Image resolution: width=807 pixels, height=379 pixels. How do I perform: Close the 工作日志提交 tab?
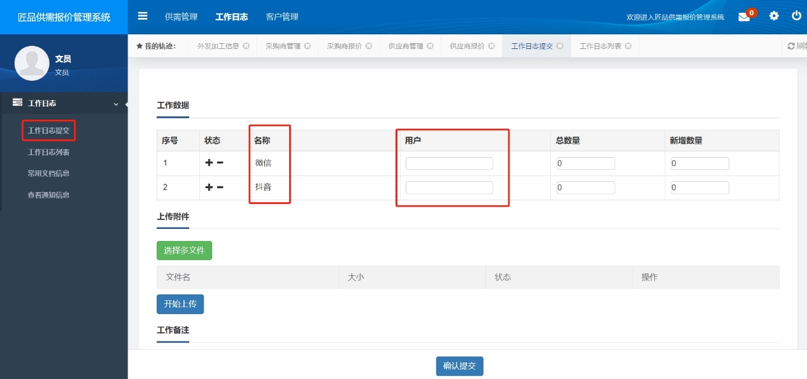559,46
